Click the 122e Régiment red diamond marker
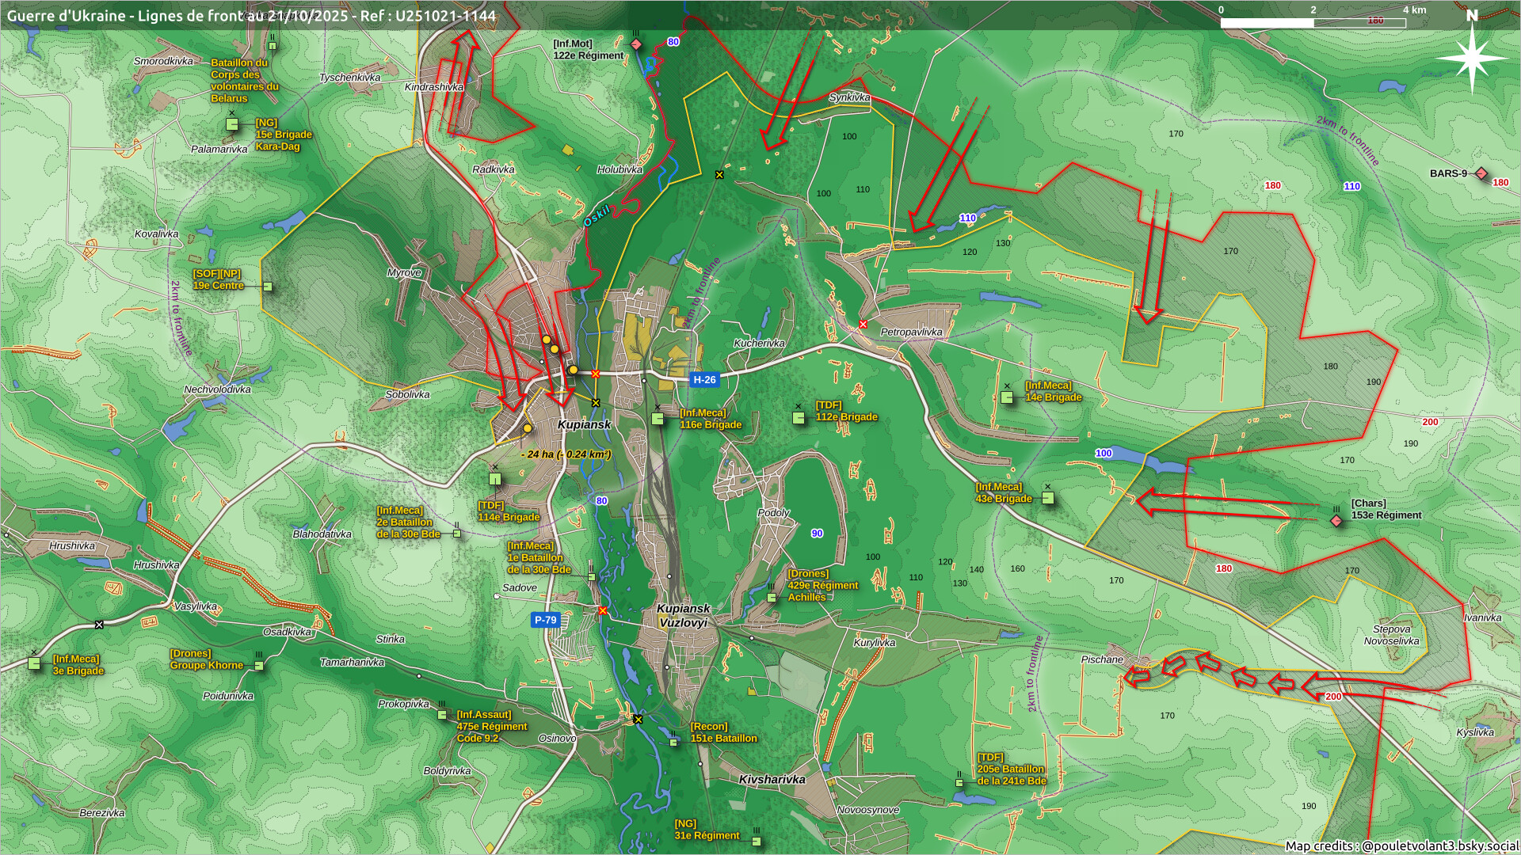This screenshot has height=855, width=1521. [636, 44]
